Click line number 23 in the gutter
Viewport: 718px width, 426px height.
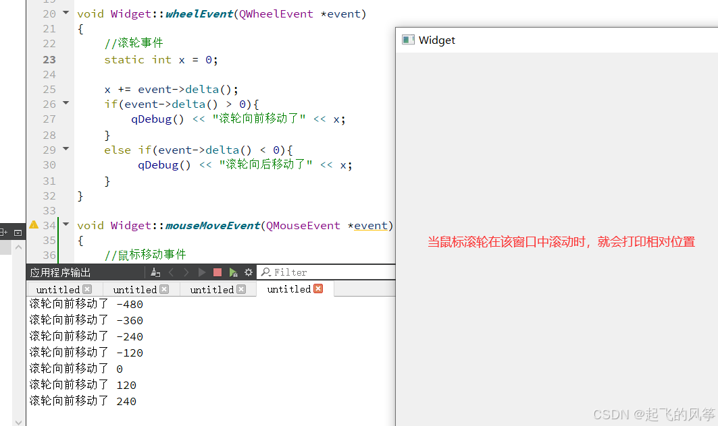49,60
